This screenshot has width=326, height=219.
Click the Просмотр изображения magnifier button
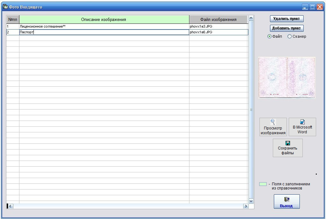(273, 127)
